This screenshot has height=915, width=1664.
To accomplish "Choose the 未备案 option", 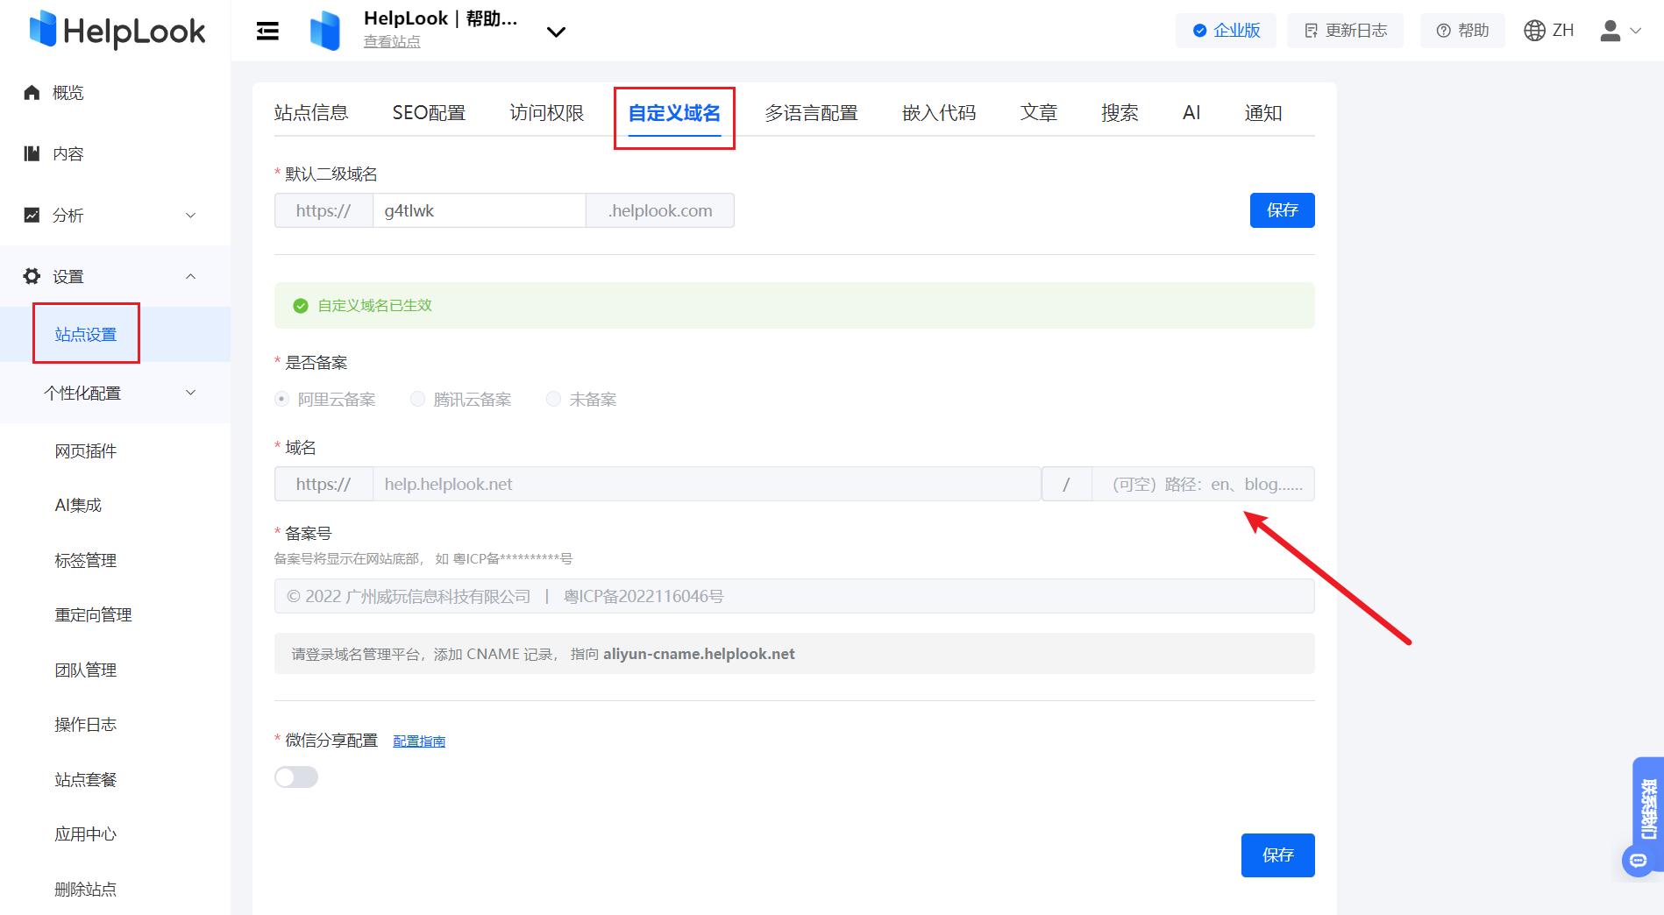I will (x=553, y=399).
